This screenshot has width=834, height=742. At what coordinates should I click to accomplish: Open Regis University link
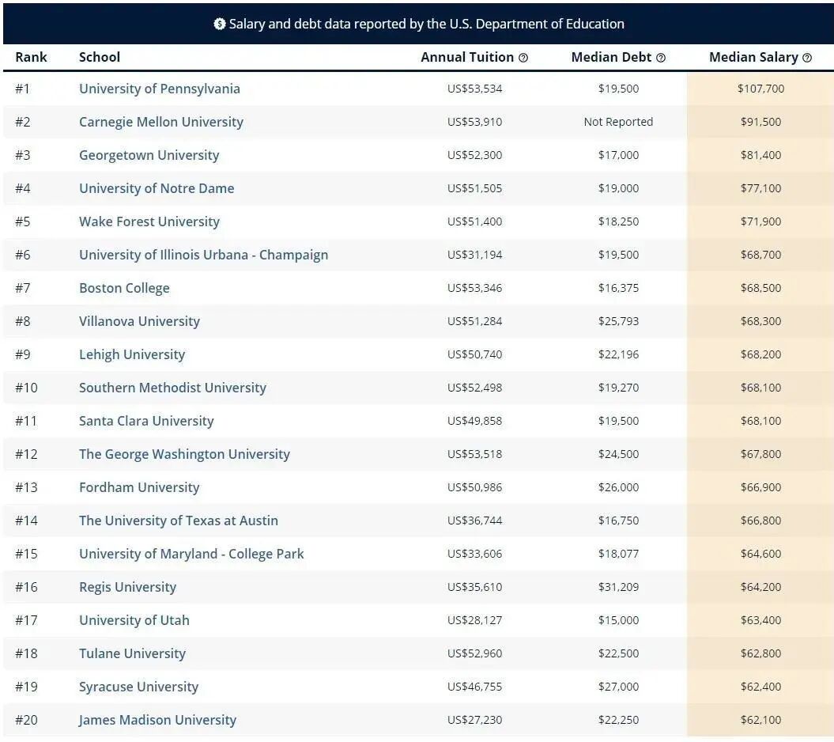click(127, 587)
